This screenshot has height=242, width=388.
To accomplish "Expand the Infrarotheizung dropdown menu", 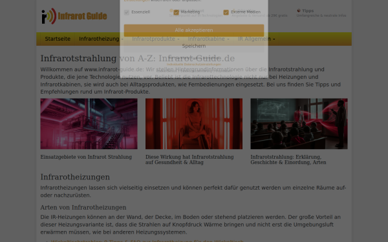I will [x=101, y=39].
